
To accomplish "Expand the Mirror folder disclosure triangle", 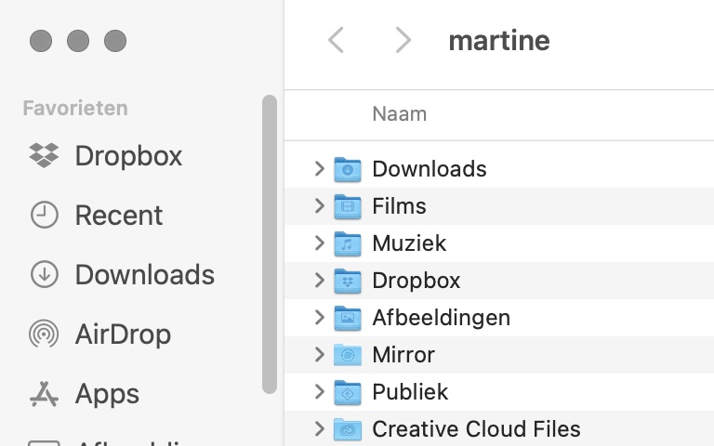I will click(319, 355).
